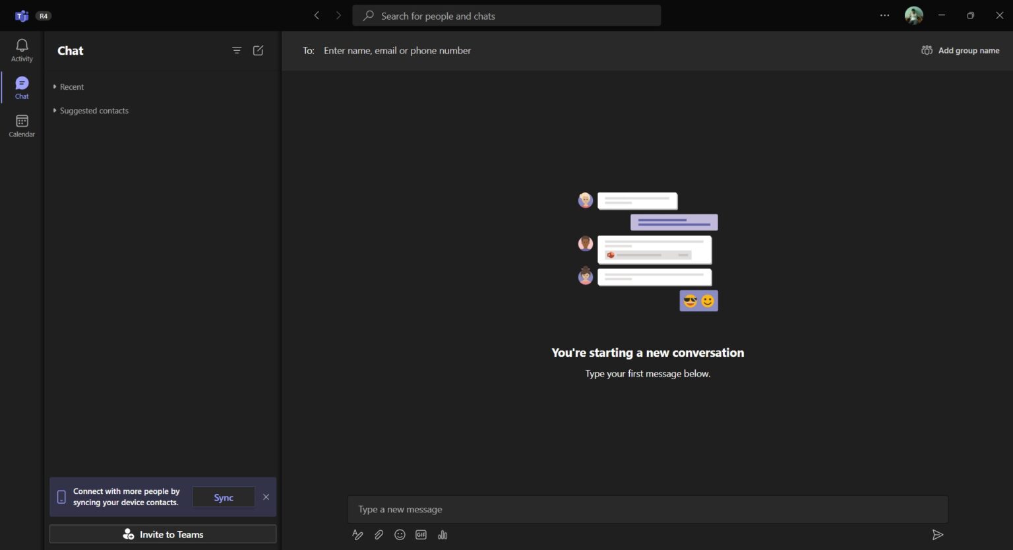Select Add group name
The image size is (1013, 550).
click(x=960, y=50)
